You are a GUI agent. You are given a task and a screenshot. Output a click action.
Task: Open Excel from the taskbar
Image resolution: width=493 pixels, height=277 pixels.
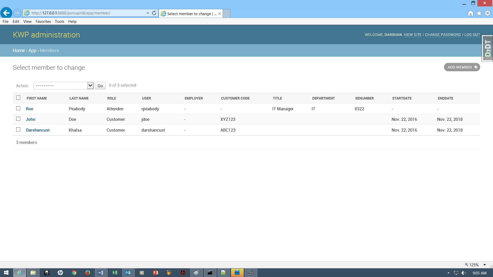coord(115,273)
